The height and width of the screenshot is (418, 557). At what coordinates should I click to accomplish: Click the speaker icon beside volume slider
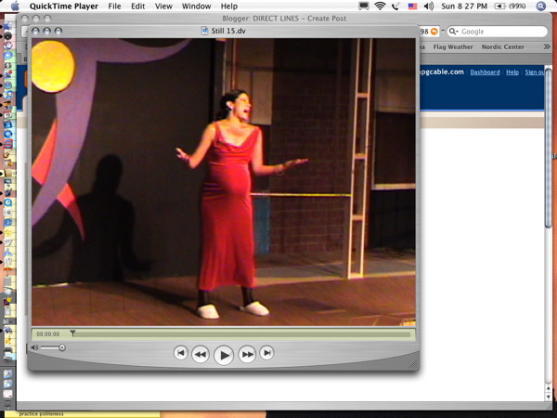tap(35, 348)
